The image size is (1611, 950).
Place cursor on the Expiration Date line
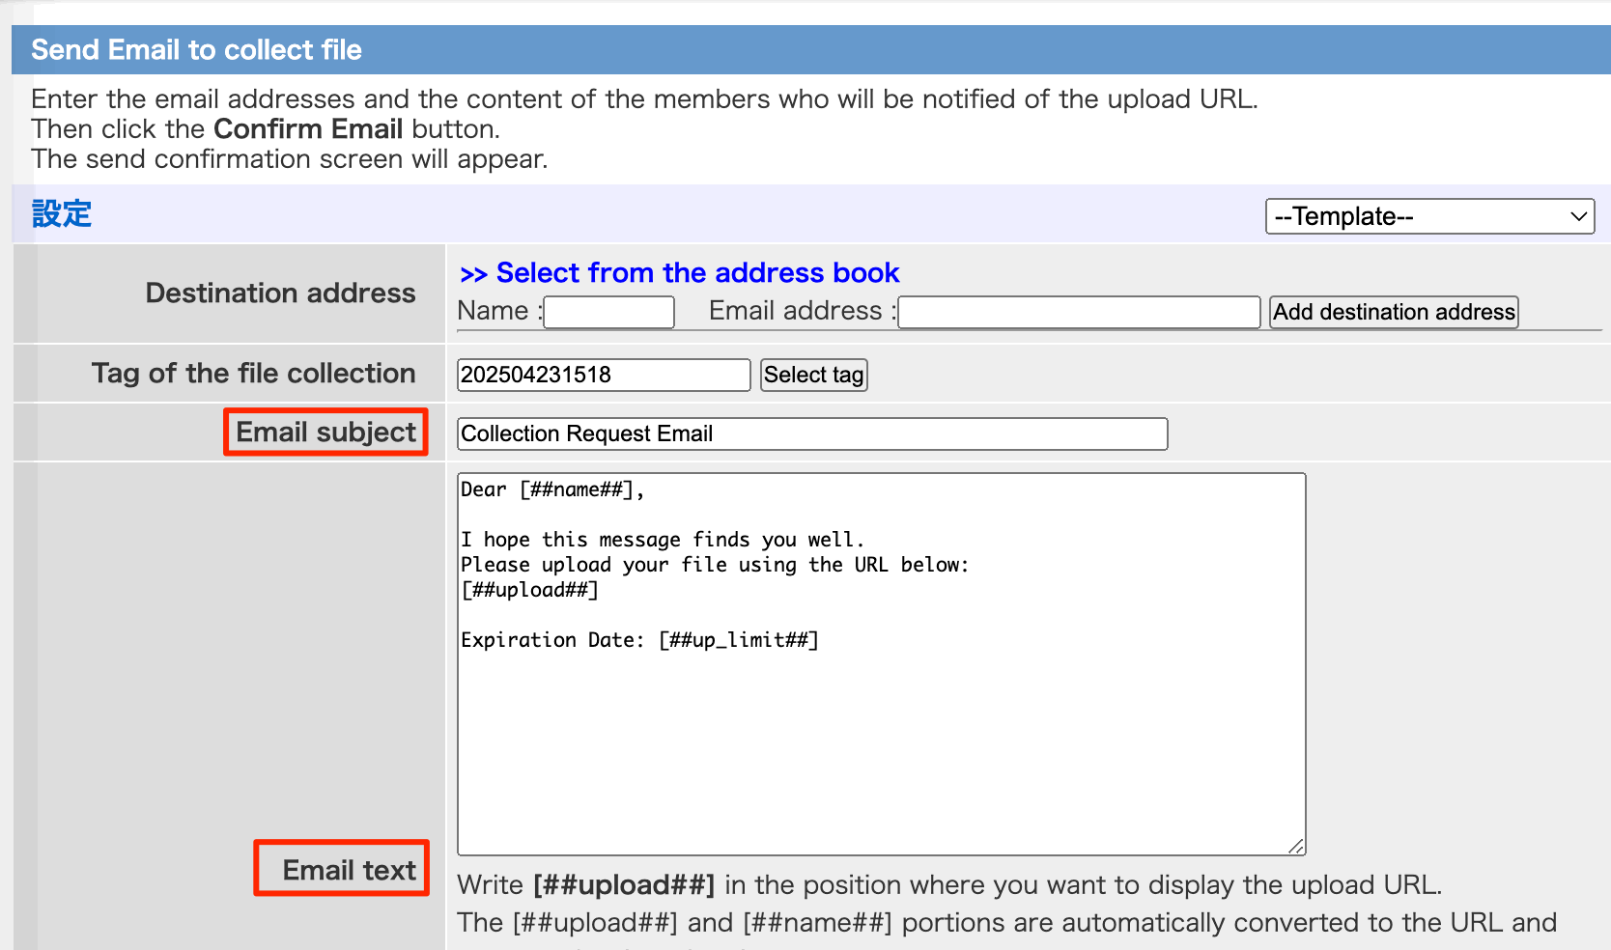tap(638, 640)
